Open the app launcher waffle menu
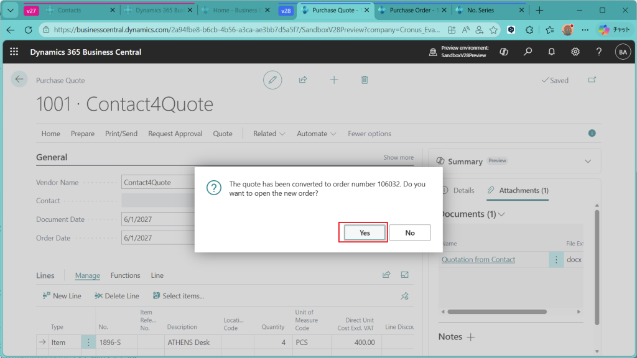The height and width of the screenshot is (358, 637). click(x=14, y=52)
